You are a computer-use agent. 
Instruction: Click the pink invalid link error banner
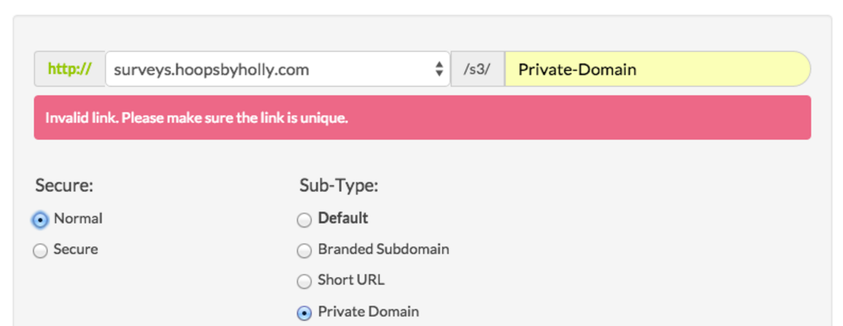[x=422, y=117]
